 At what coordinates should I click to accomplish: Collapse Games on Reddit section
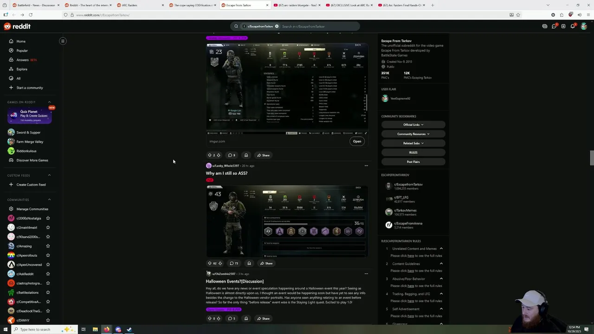[49, 102]
